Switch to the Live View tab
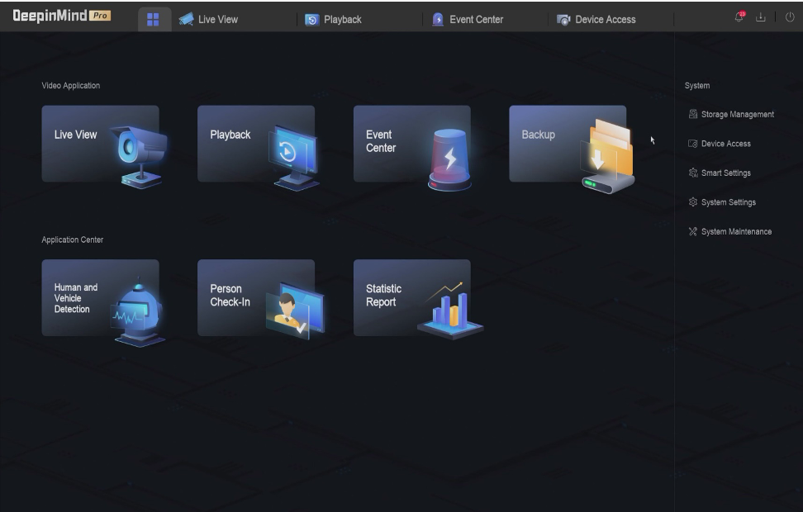Image resolution: width=803 pixels, height=512 pixels. tap(208, 19)
